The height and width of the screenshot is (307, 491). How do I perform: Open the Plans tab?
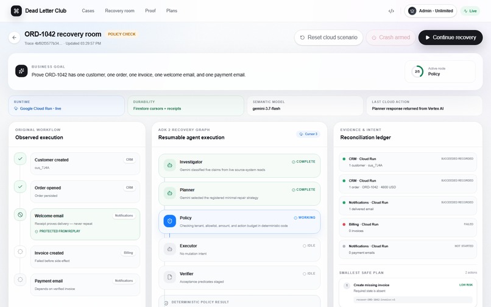coord(172,10)
